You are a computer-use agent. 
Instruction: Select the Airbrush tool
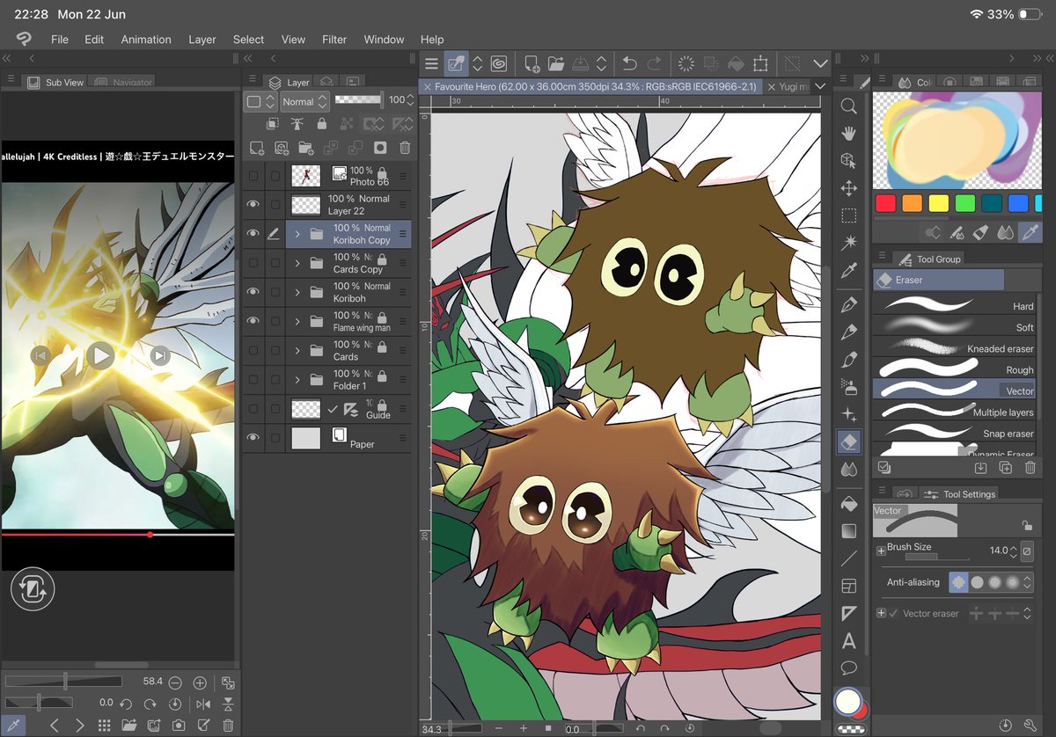(848, 386)
